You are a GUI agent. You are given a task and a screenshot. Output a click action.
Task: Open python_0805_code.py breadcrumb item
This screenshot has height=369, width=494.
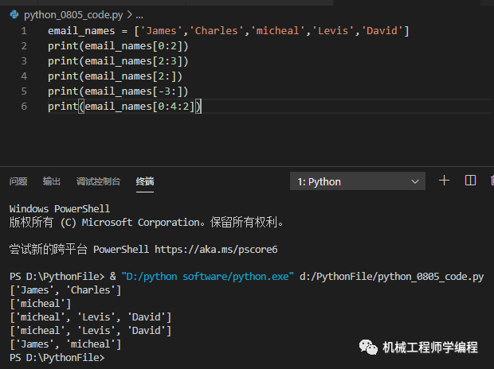tap(73, 15)
